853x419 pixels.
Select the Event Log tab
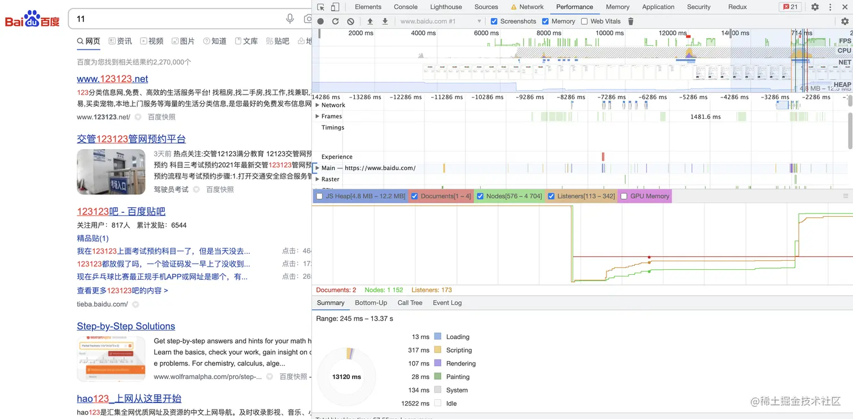click(447, 303)
